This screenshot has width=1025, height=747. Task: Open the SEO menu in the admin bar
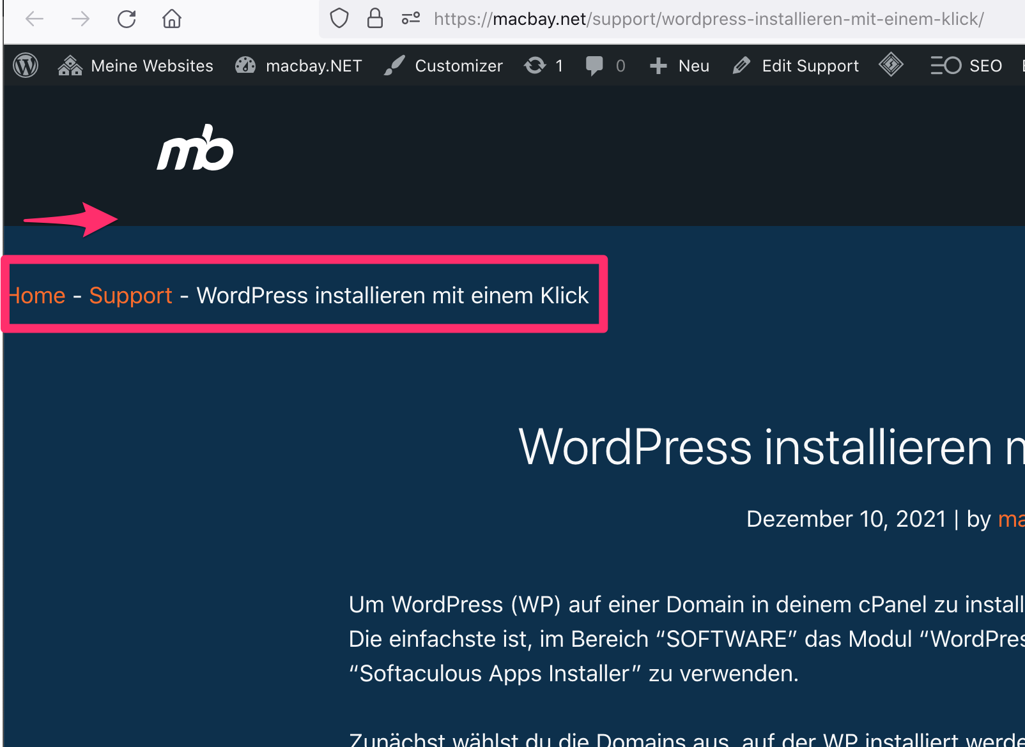(x=966, y=66)
